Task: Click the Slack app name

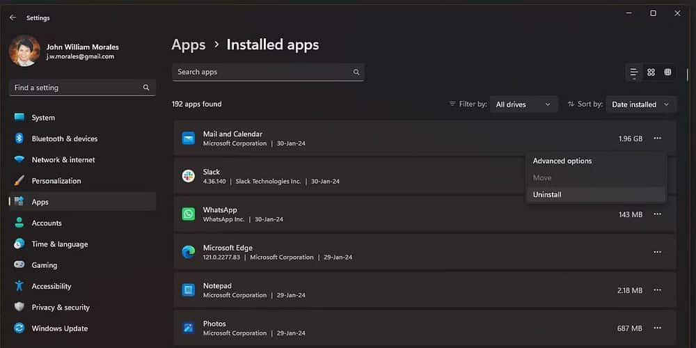Action: pos(212,172)
